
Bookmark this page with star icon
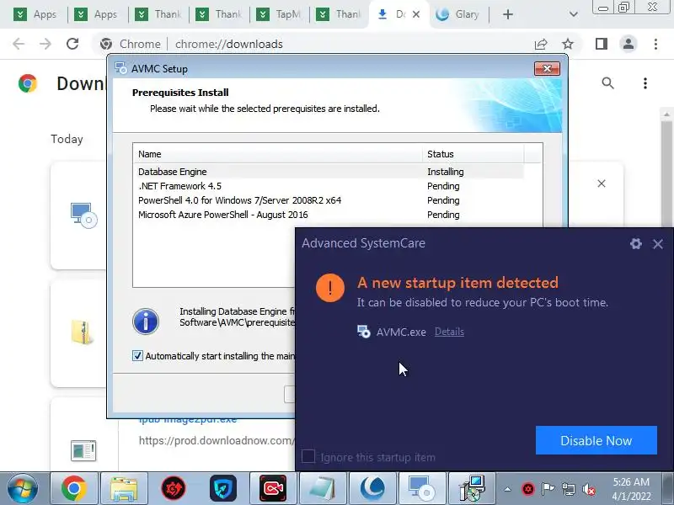pos(568,44)
